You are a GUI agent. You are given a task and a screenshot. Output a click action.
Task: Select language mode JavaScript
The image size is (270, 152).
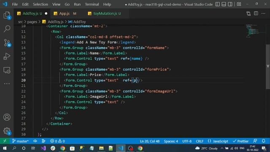pyautogui.click(x=218, y=141)
